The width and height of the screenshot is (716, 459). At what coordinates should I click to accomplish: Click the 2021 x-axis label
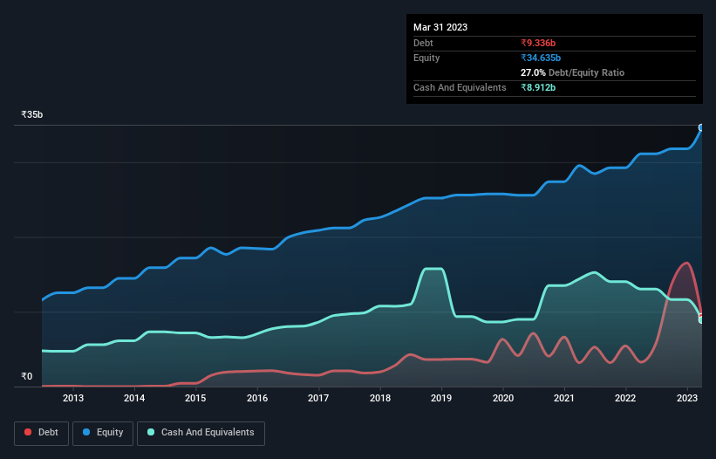[564, 398]
